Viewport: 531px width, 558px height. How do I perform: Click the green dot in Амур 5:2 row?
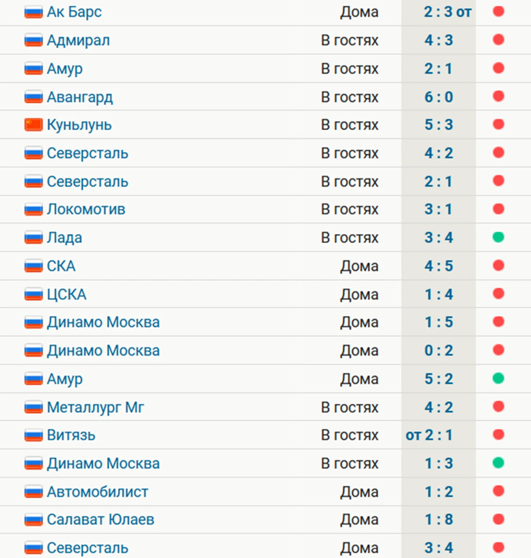498,378
